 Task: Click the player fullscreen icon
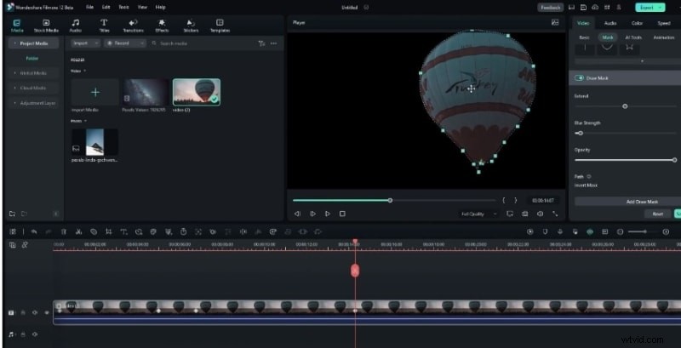(555, 214)
